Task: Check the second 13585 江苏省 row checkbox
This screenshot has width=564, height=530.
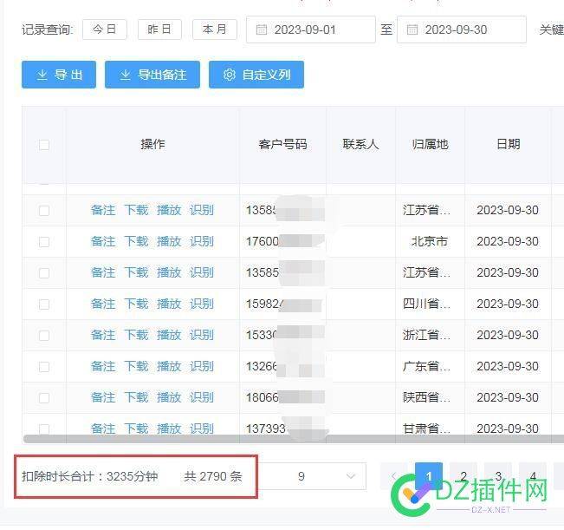Action: coord(44,273)
